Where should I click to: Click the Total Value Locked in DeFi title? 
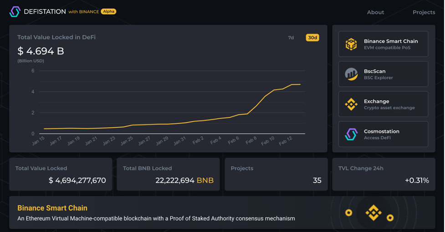click(56, 37)
